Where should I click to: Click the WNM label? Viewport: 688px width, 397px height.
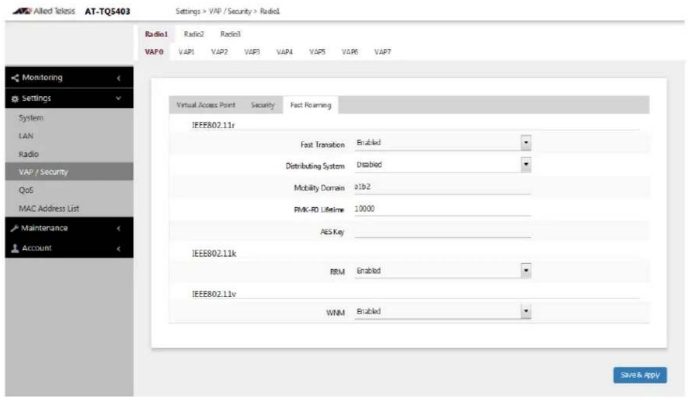pyautogui.click(x=335, y=313)
